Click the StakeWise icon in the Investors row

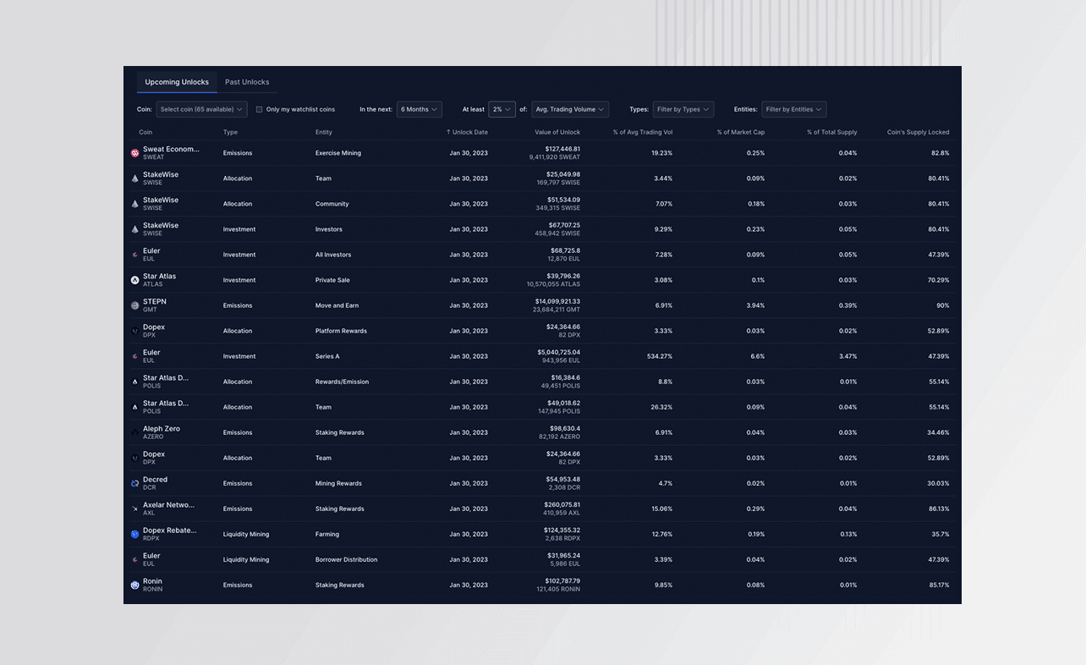point(134,229)
